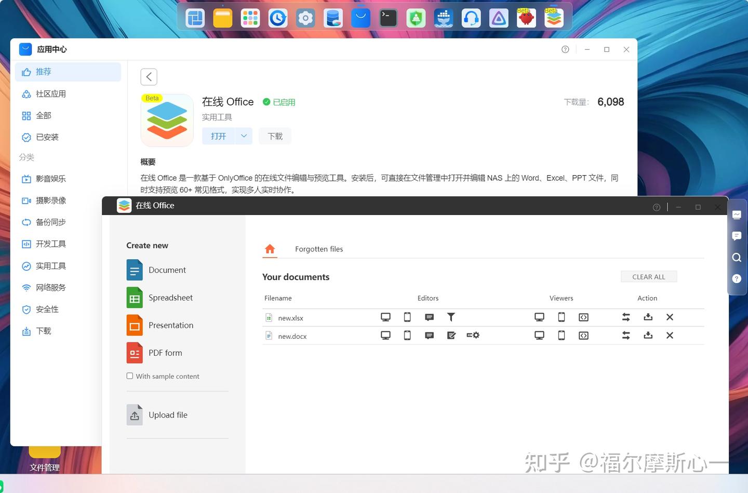Go to the home tab in 在线 Office
Viewport: 748px width, 493px height.
270,249
